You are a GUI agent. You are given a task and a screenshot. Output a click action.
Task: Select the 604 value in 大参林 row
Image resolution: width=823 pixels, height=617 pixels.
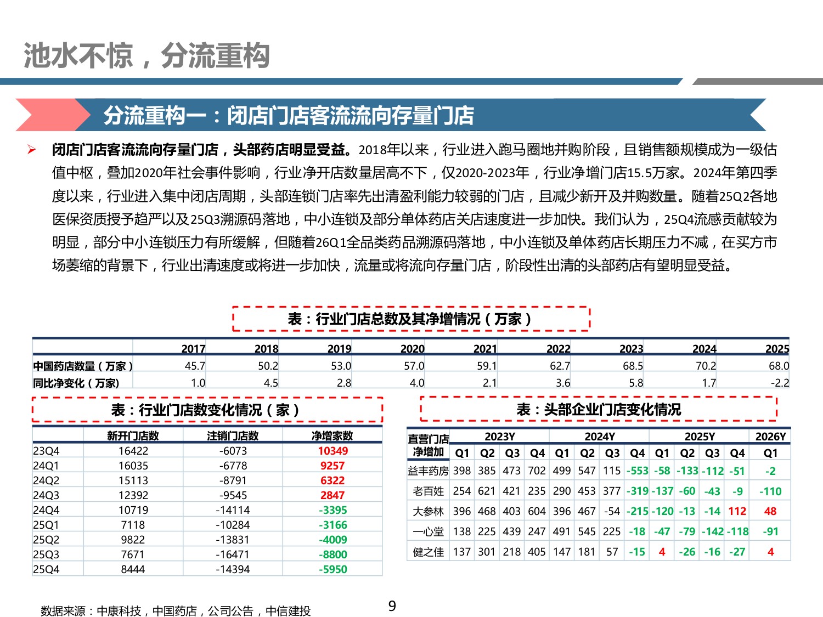point(537,512)
